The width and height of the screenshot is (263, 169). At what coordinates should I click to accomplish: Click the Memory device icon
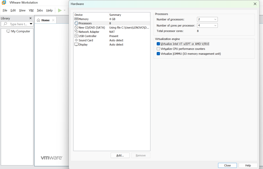click(x=76, y=19)
